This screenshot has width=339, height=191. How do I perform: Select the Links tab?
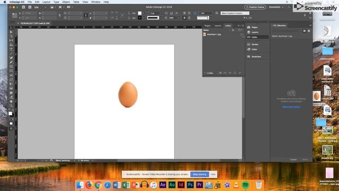228,25
